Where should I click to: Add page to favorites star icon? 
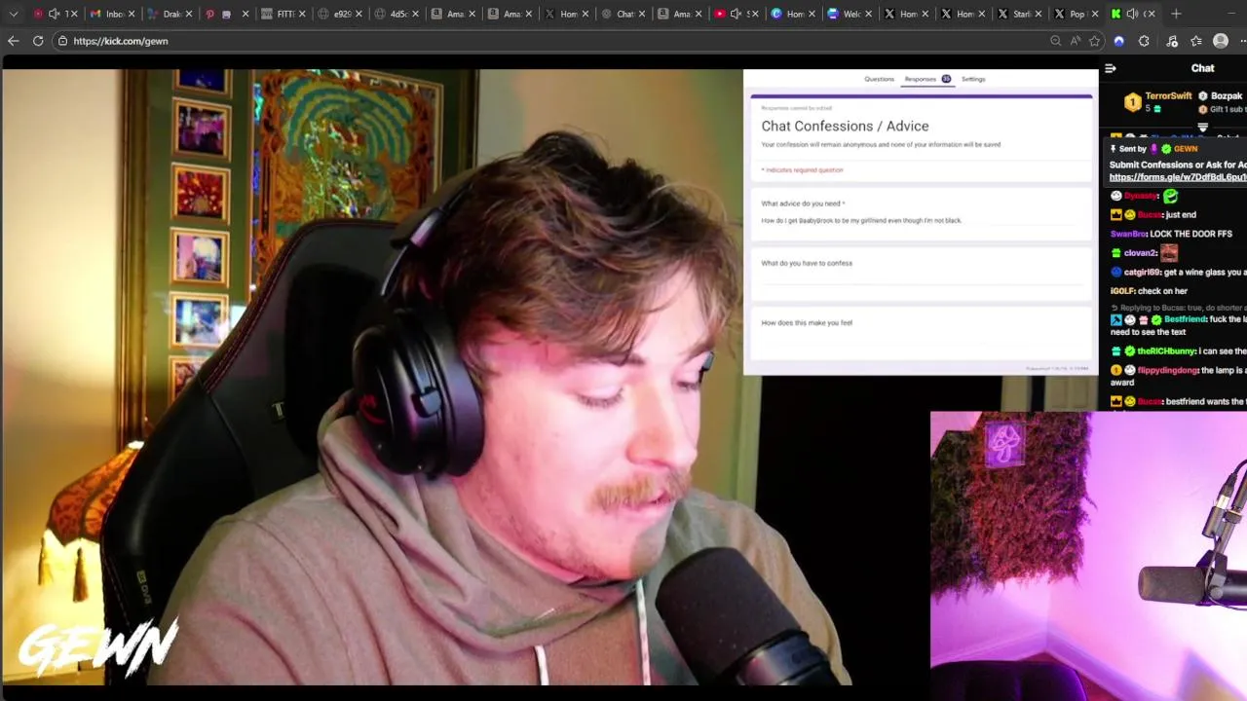pyautogui.click(x=1095, y=41)
